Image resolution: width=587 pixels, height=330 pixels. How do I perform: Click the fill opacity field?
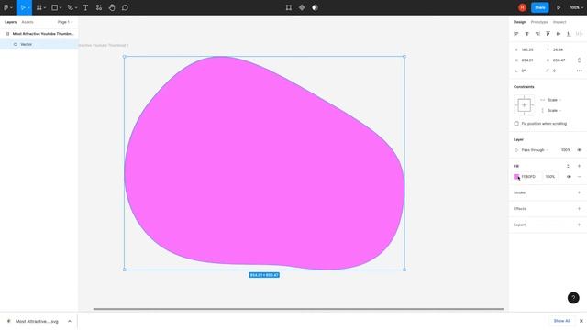point(550,177)
